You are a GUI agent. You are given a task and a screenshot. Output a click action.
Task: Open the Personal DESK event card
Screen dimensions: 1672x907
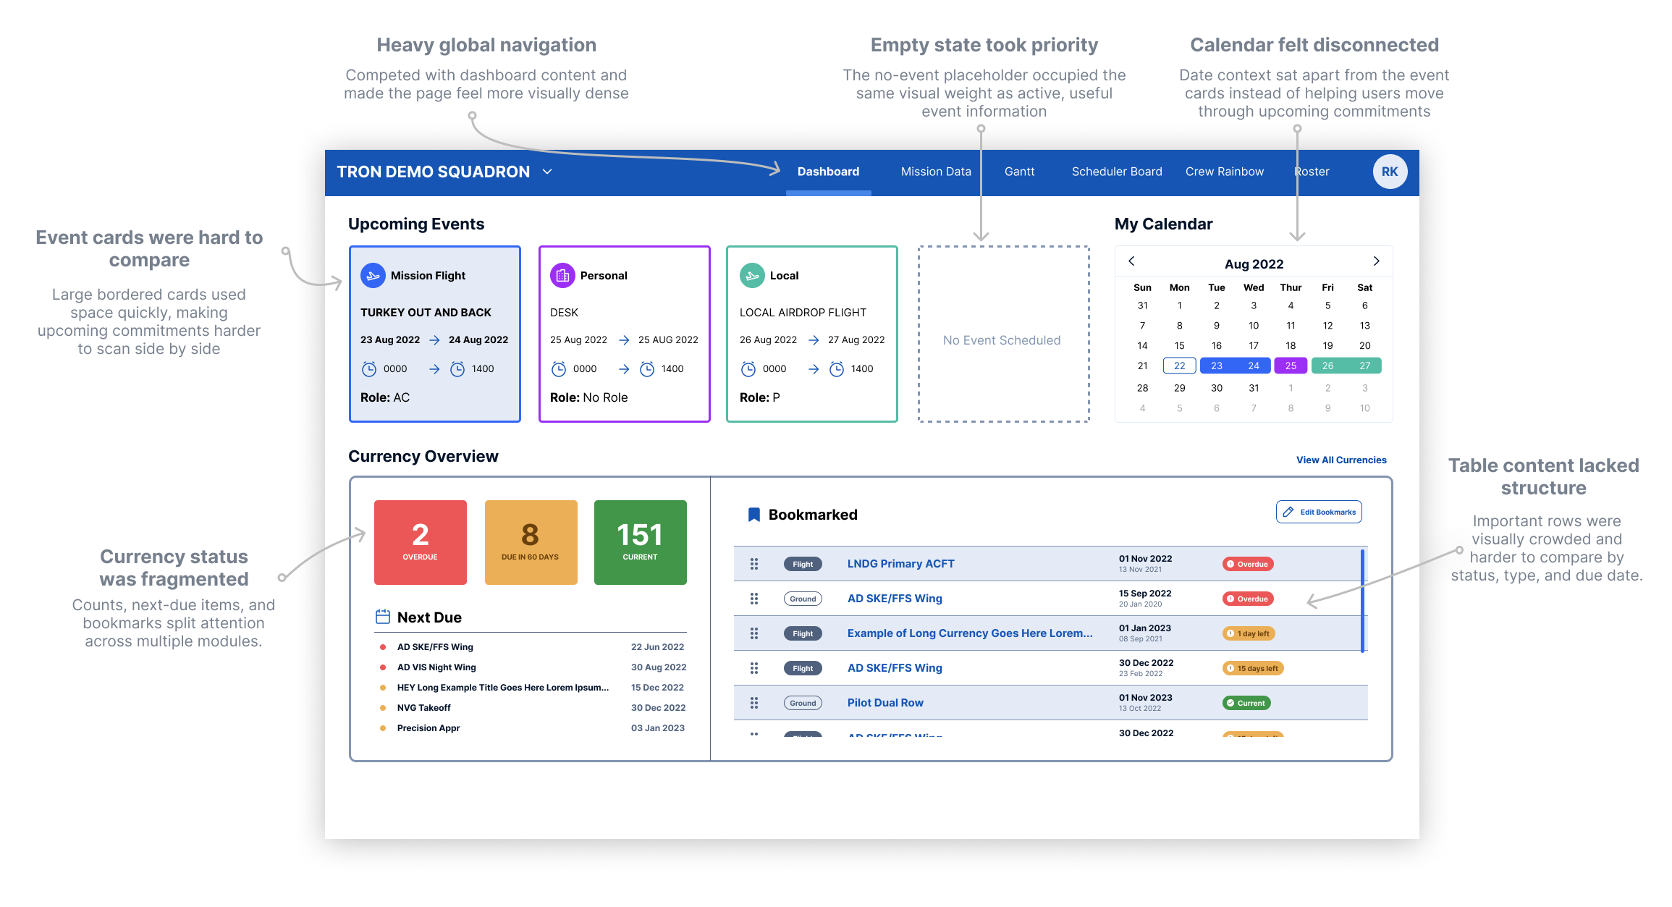(625, 334)
